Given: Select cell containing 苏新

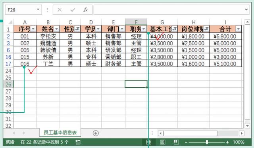Looking at the screenshot, I should pos(48,57).
